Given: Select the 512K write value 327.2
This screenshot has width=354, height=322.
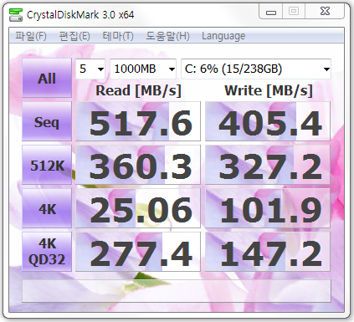Looking at the screenshot, I should point(268,165).
